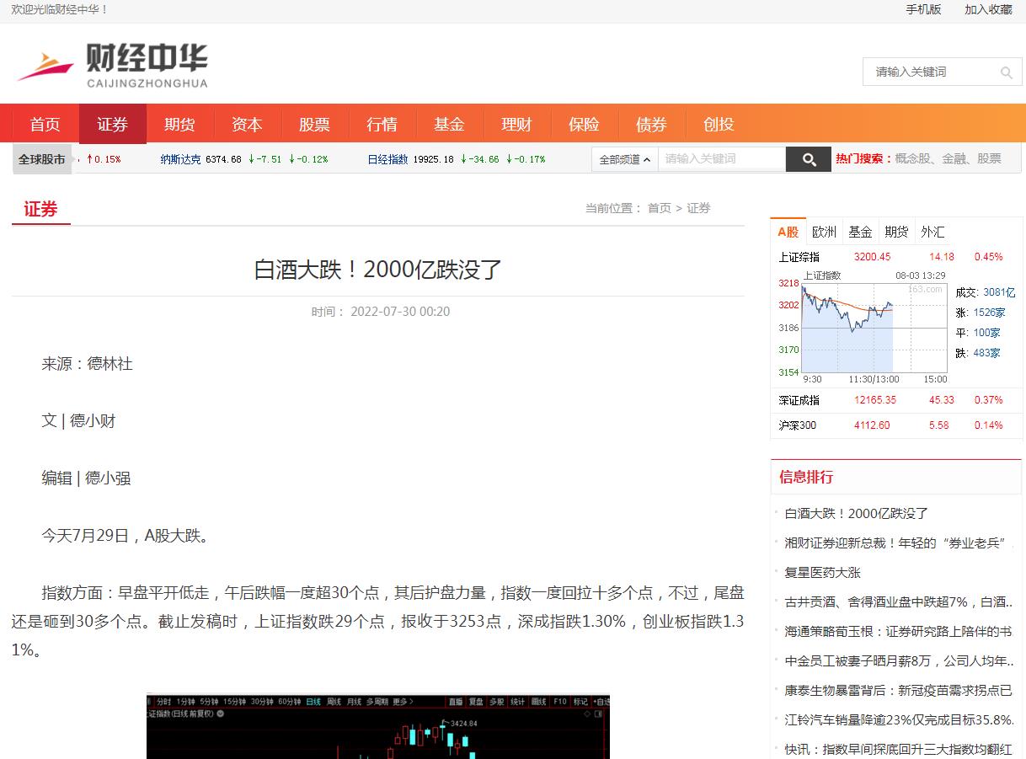This screenshot has height=759, width=1026.
Task: Click the 上证指数 intraday chart
Action: (x=863, y=327)
